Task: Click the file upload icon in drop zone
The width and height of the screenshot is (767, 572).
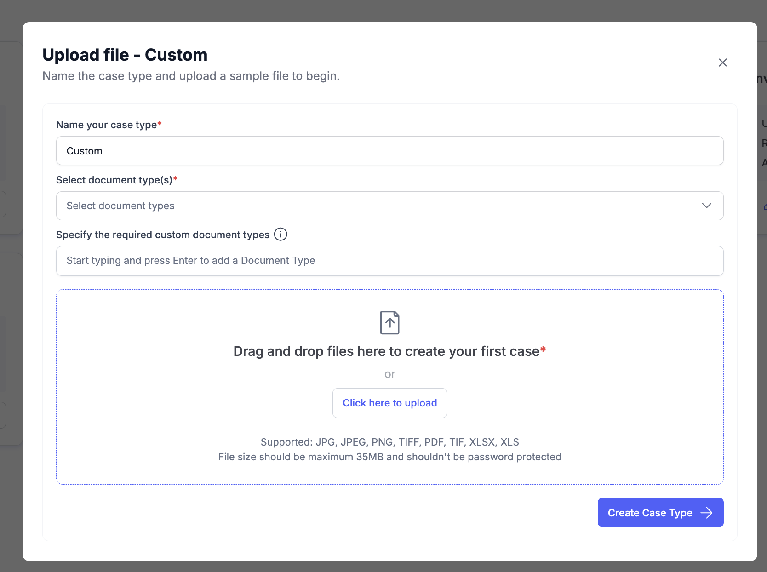Action: [390, 322]
